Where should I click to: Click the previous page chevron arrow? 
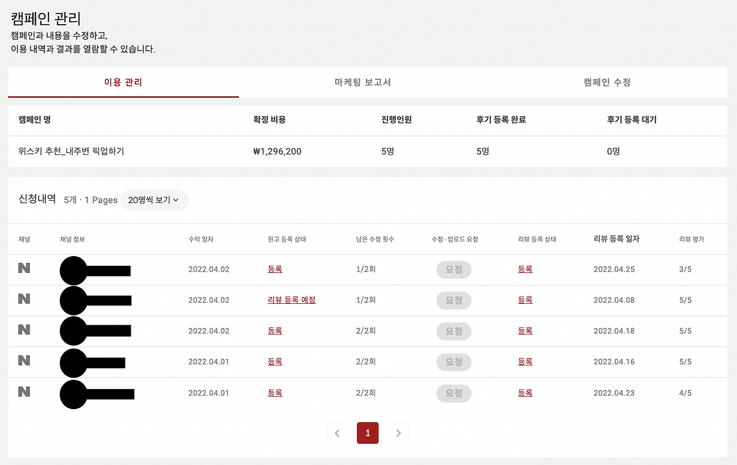point(337,433)
